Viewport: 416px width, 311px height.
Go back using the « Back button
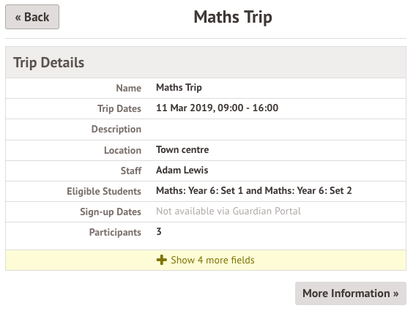(x=32, y=17)
